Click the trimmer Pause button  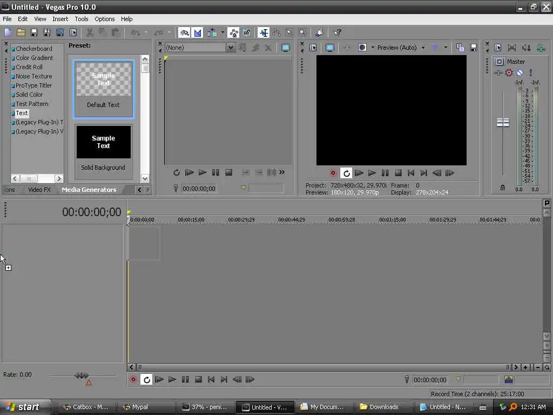click(215, 172)
